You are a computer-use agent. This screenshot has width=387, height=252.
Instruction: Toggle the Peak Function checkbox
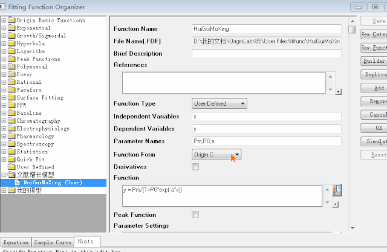[195, 215]
